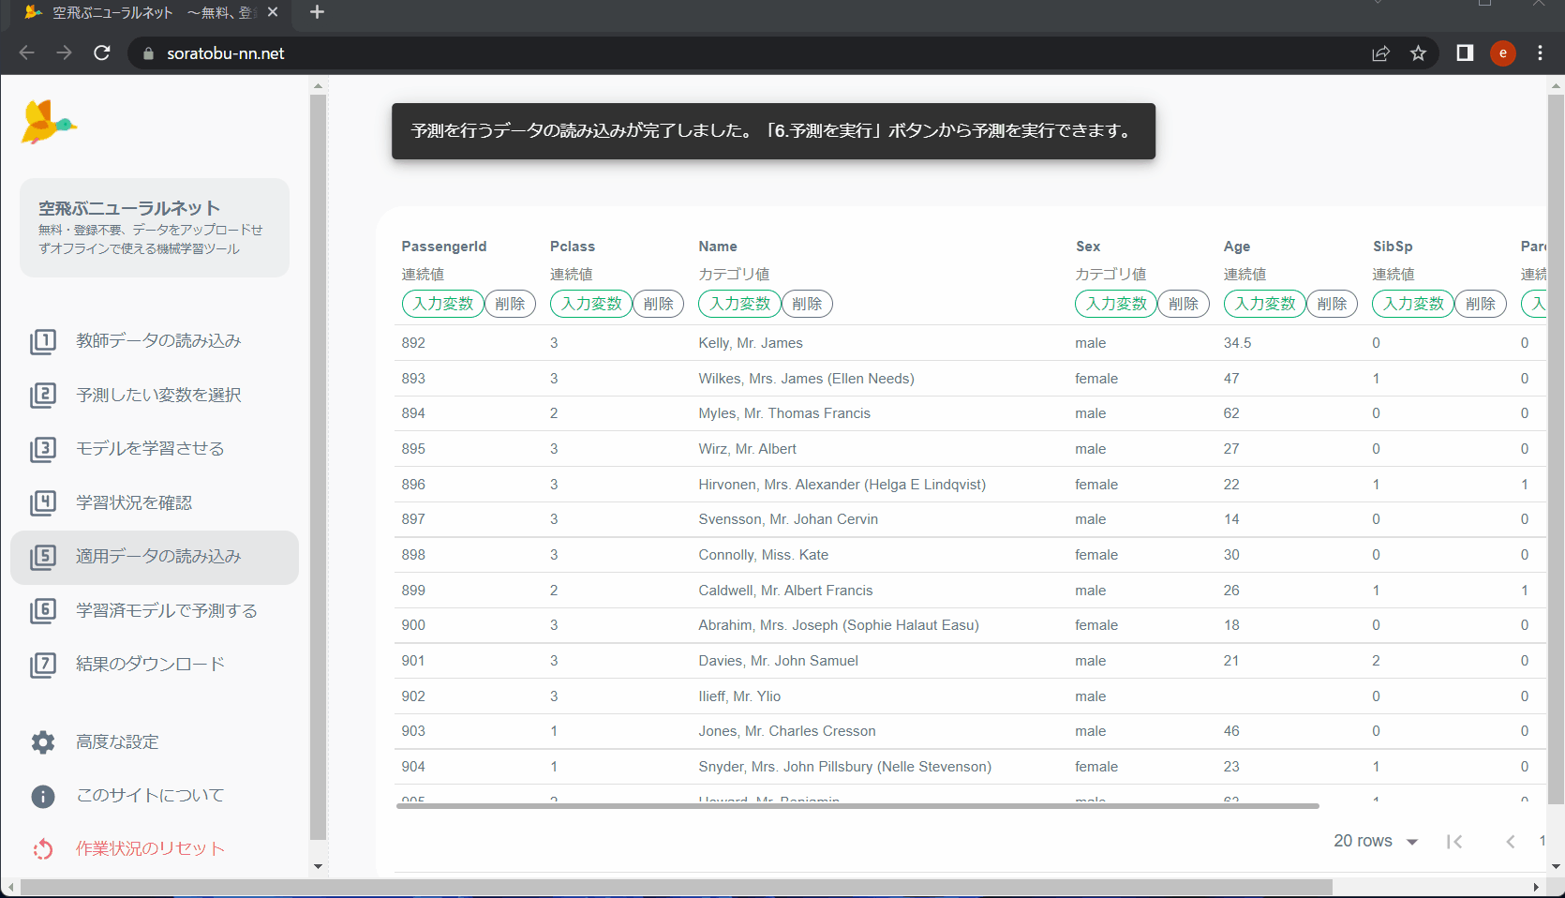Click the table horizontal scrollbar
This screenshot has height=898, width=1565.
pos(857,806)
